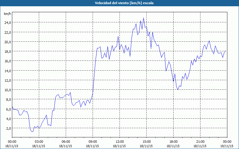
Task: Click the wind speed minimum near 02:15
Action: (x=32, y=131)
